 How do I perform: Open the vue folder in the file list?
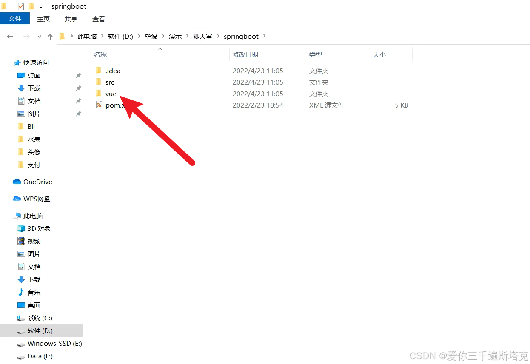click(x=111, y=94)
